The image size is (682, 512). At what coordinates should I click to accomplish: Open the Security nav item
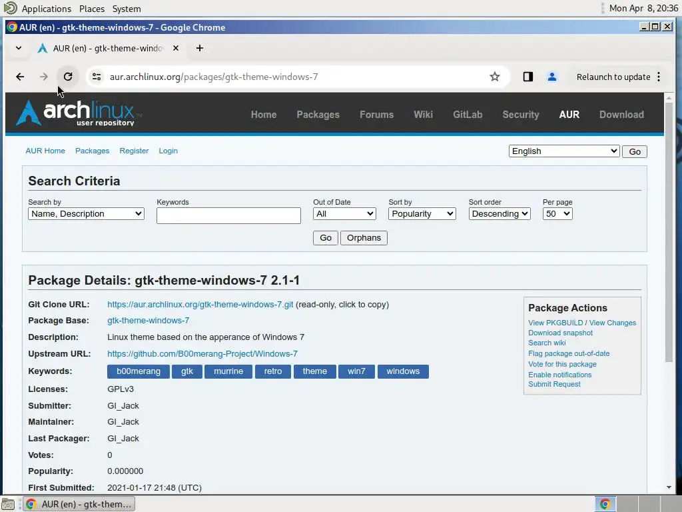[521, 115]
